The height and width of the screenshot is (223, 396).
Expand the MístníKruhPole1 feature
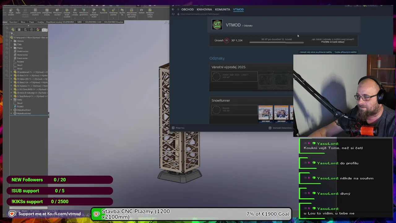[11, 110]
